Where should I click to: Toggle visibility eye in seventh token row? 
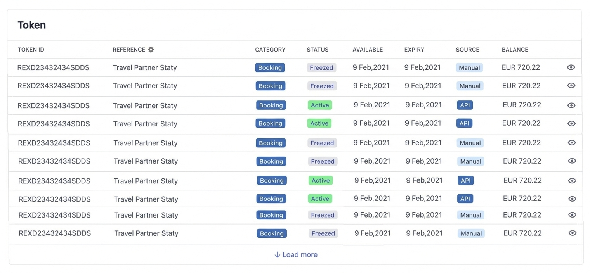(572, 181)
